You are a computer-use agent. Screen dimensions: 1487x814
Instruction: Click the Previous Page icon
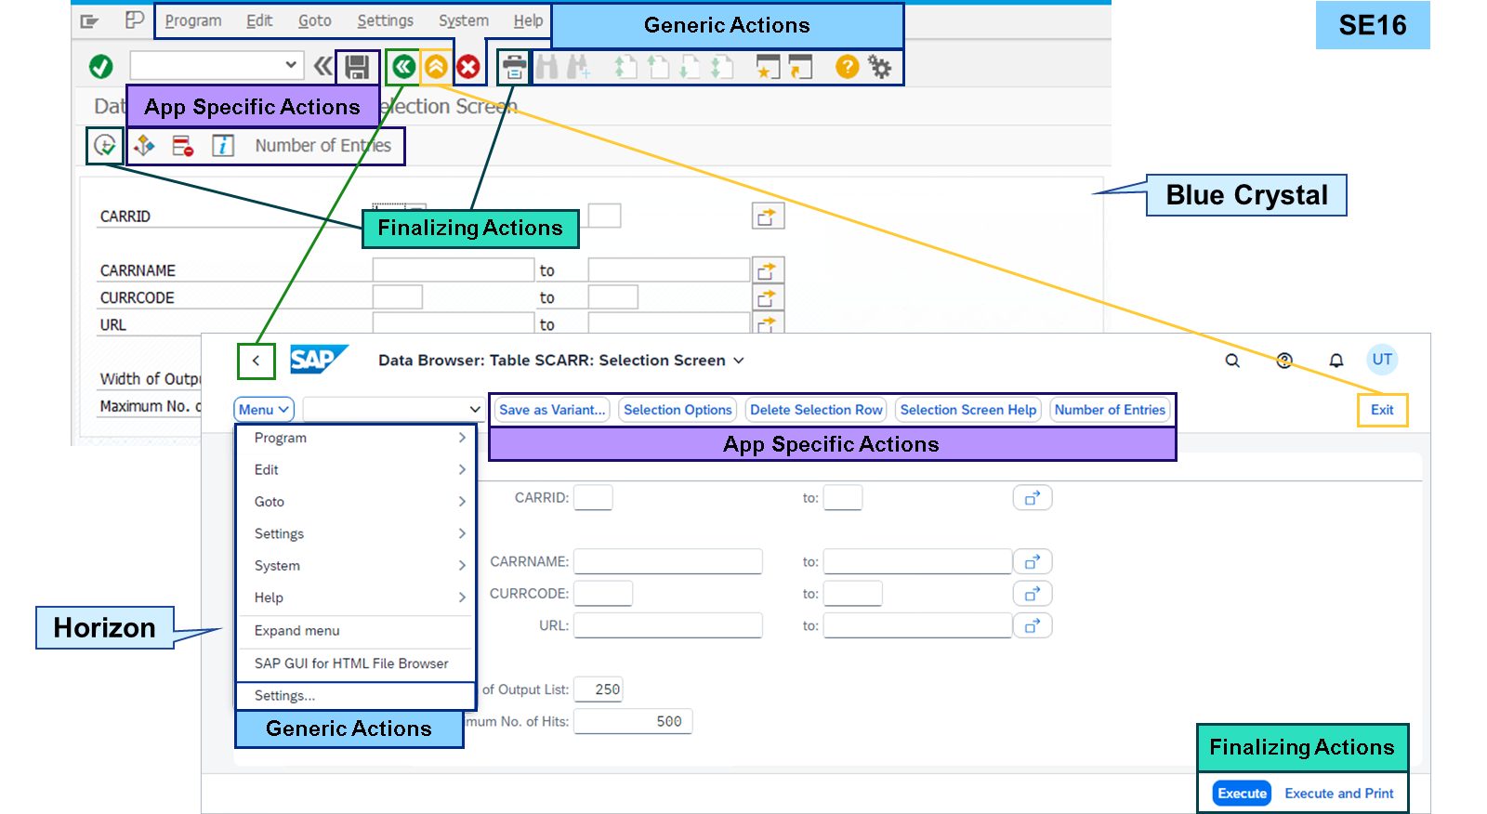pyautogui.click(x=658, y=67)
